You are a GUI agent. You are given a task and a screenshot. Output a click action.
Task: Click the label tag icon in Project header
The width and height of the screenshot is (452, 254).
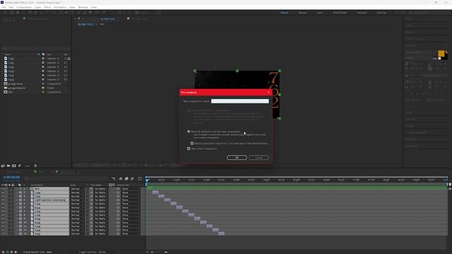43,54
